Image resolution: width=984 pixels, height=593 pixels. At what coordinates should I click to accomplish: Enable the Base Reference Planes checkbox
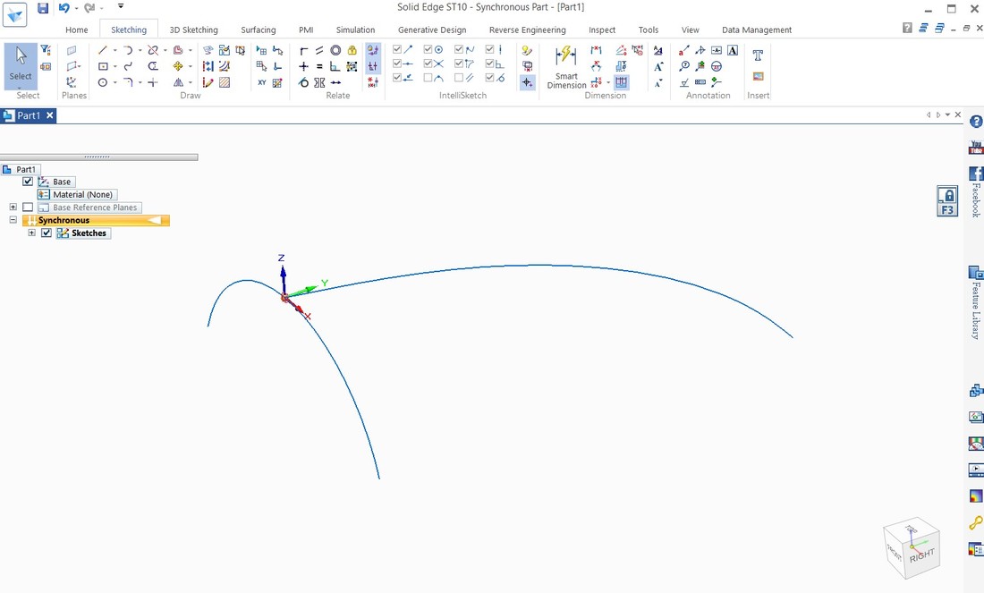click(28, 208)
